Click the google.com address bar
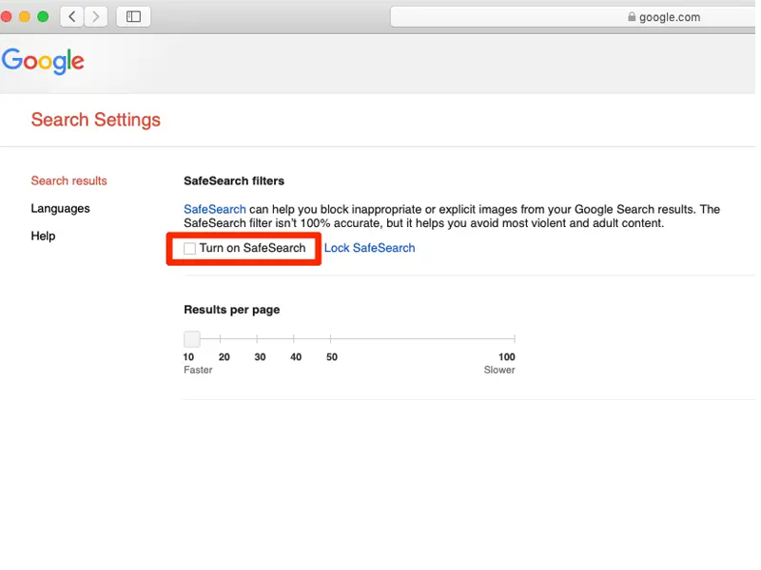The image size is (761, 570). 573,17
